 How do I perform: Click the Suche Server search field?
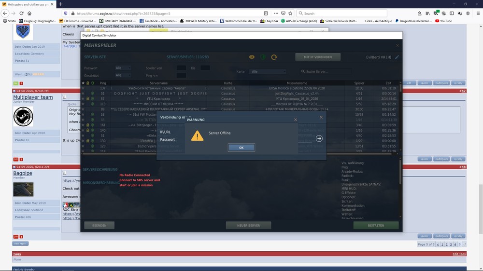[x=326, y=71]
